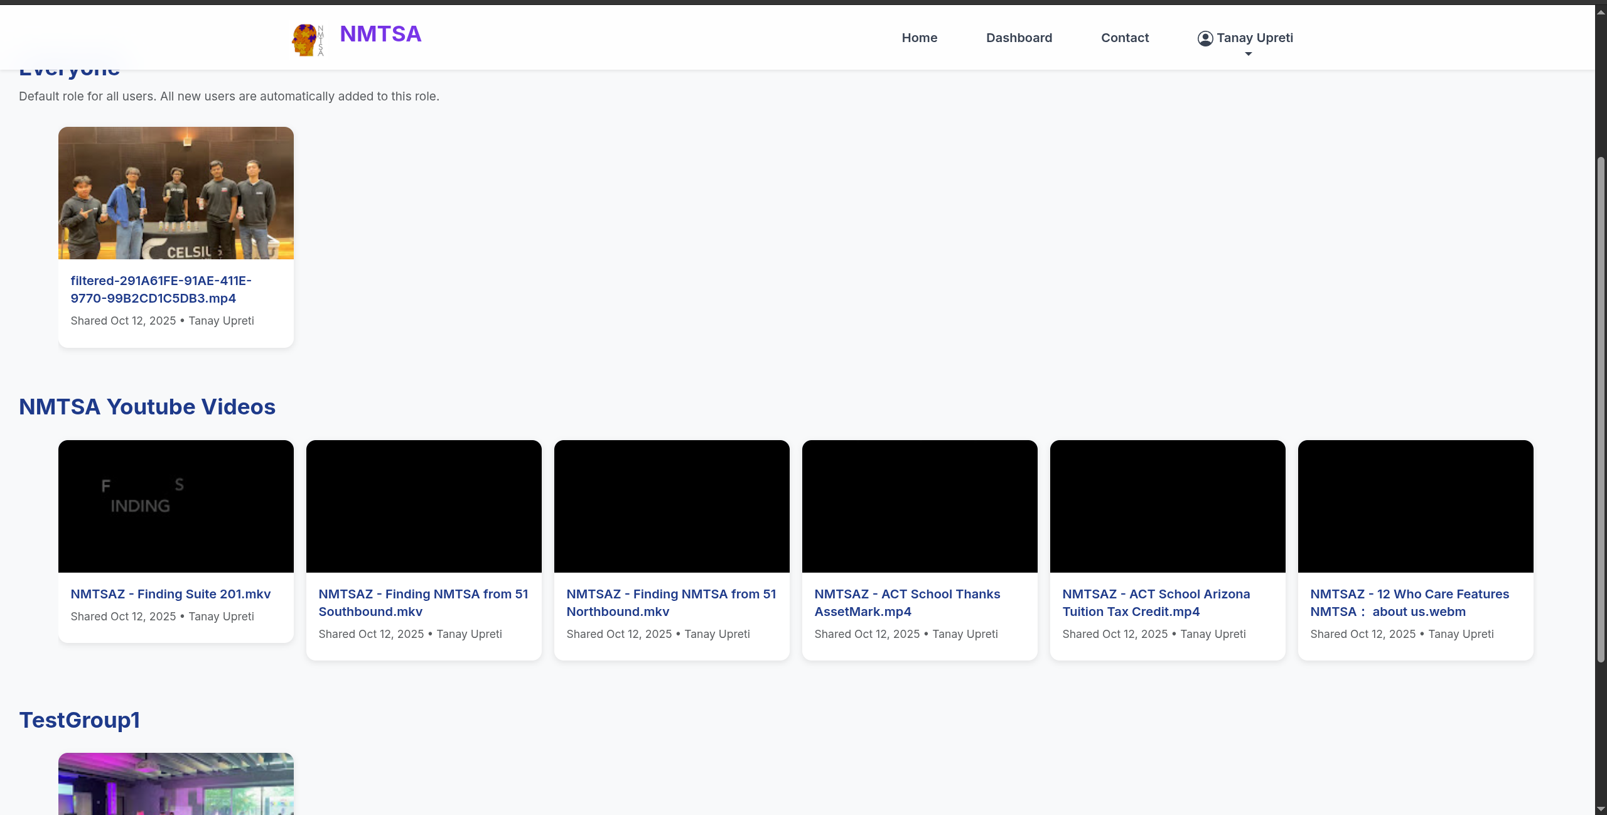The height and width of the screenshot is (815, 1607).
Task: Click the scrollbar up arrow
Action: coord(1600,11)
